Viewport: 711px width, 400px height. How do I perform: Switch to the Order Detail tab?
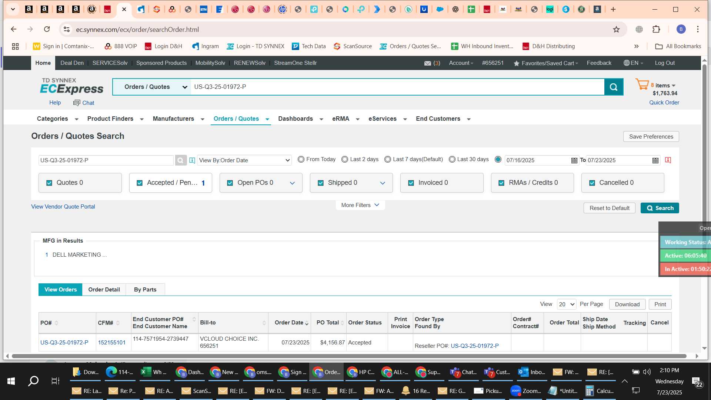[104, 290]
